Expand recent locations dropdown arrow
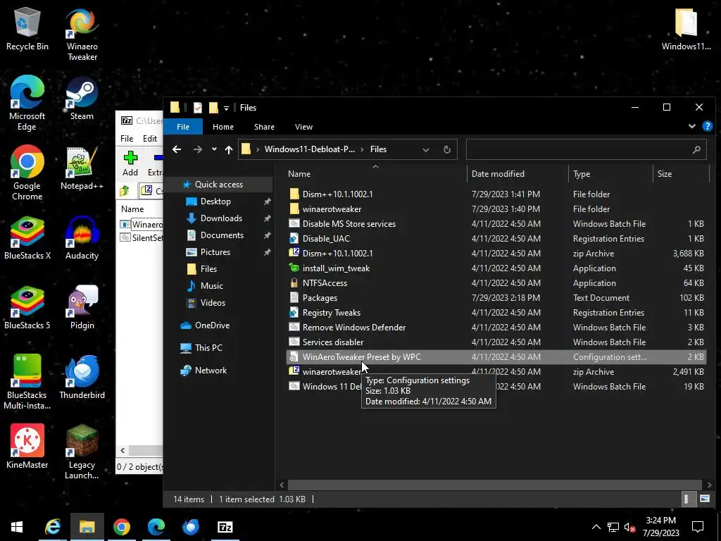The image size is (721, 541). click(x=214, y=149)
